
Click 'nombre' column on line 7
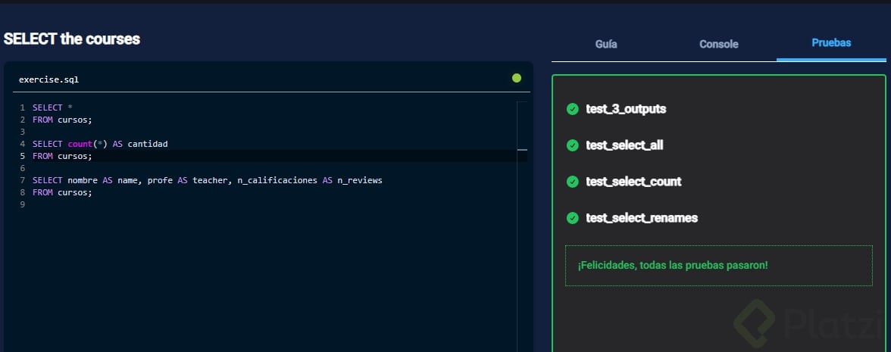click(x=83, y=180)
